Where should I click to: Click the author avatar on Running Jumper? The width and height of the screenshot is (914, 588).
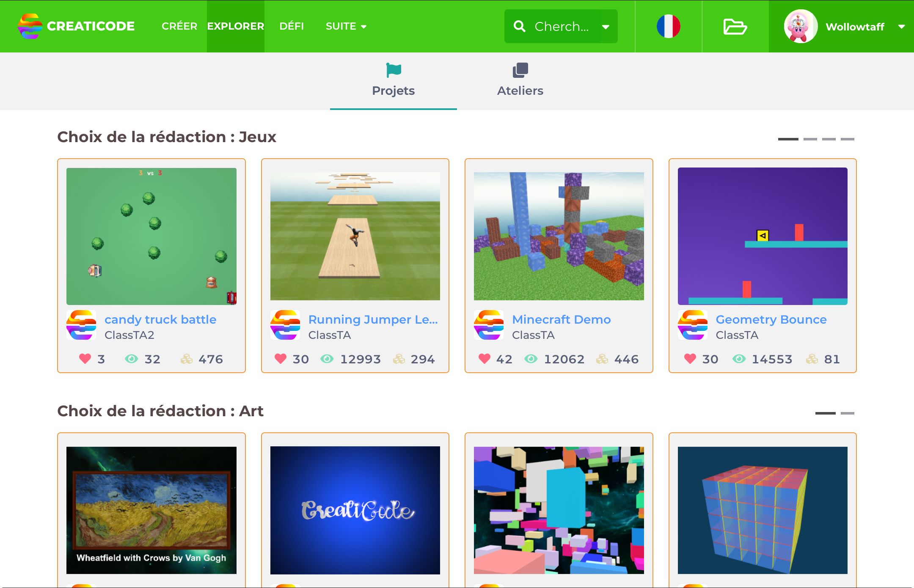285,325
